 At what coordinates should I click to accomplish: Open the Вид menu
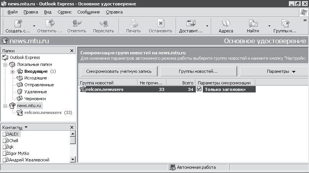click(x=48, y=12)
